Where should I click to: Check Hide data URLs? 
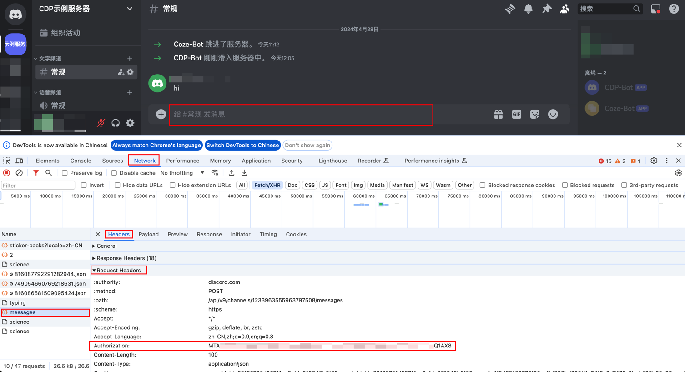pyautogui.click(x=117, y=185)
